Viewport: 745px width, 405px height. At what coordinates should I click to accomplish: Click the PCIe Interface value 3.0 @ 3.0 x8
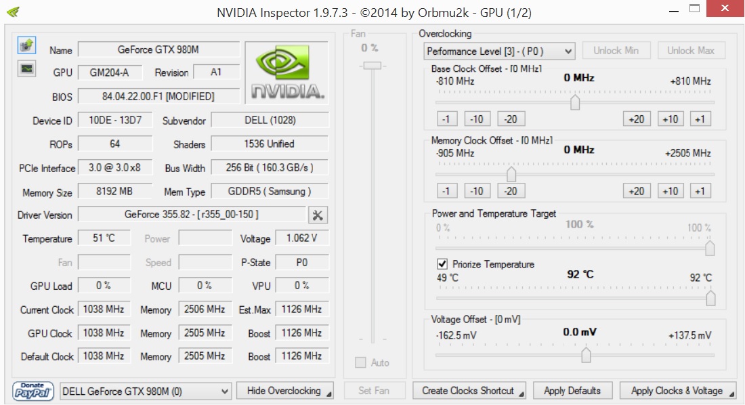click(115, 167)
